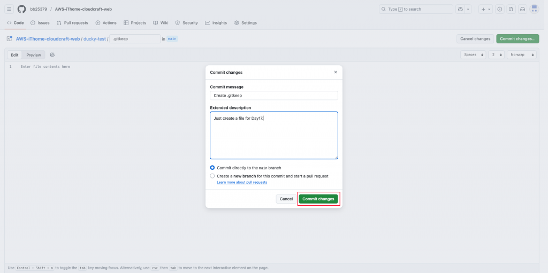Open the notifications inbox icon
548x273 pixels.
pos(522,9)
